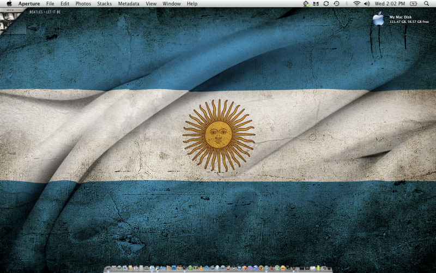The width and height of the screenshot is (436, 273).
Task: Click the circular sync arrows icon
Action: (326, 3)
